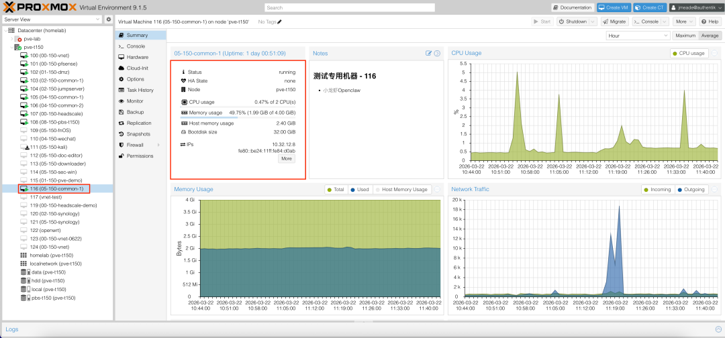Open the Cloud-Init configuration page
The width and height of the screenshot is (725, 338).
coord(137,68)
